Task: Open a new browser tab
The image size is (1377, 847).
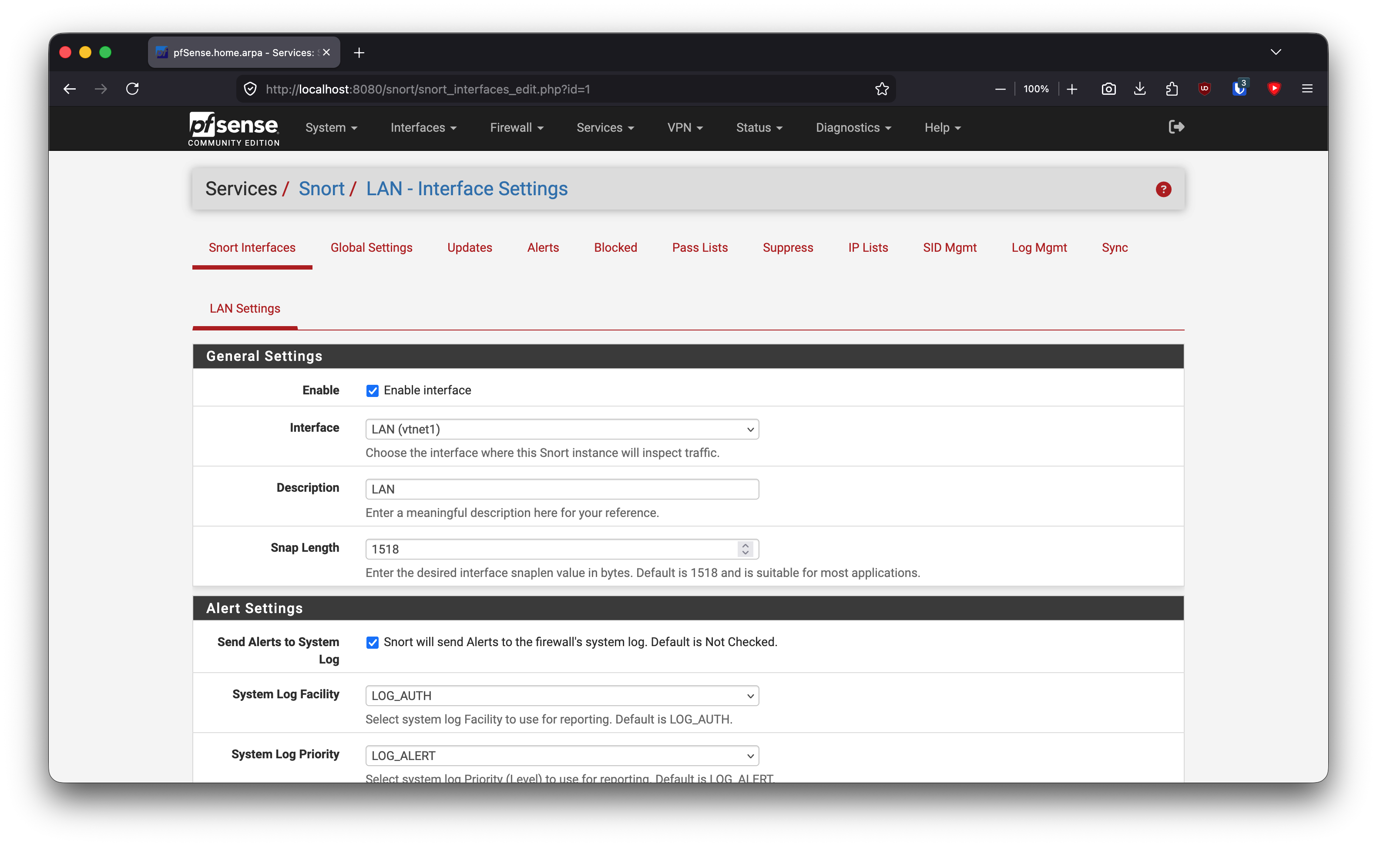Action: pos(359,53)
